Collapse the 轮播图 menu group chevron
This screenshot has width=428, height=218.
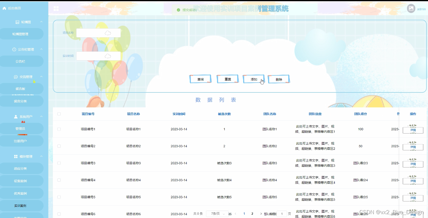(x=41, y=22)
